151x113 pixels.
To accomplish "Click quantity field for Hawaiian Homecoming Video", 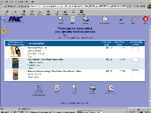I will pyautogui.click(x=135, y=72).
